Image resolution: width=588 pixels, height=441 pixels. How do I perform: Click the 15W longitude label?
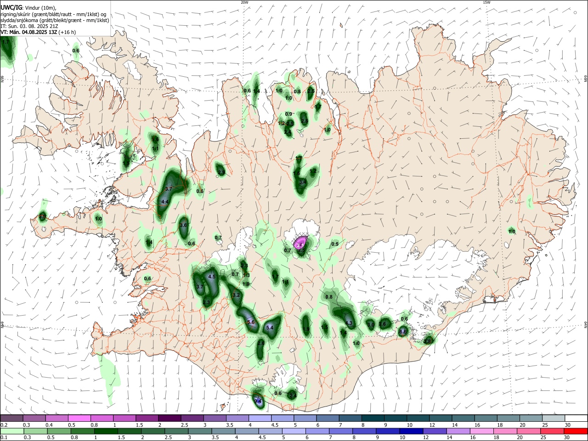point(487,2)
